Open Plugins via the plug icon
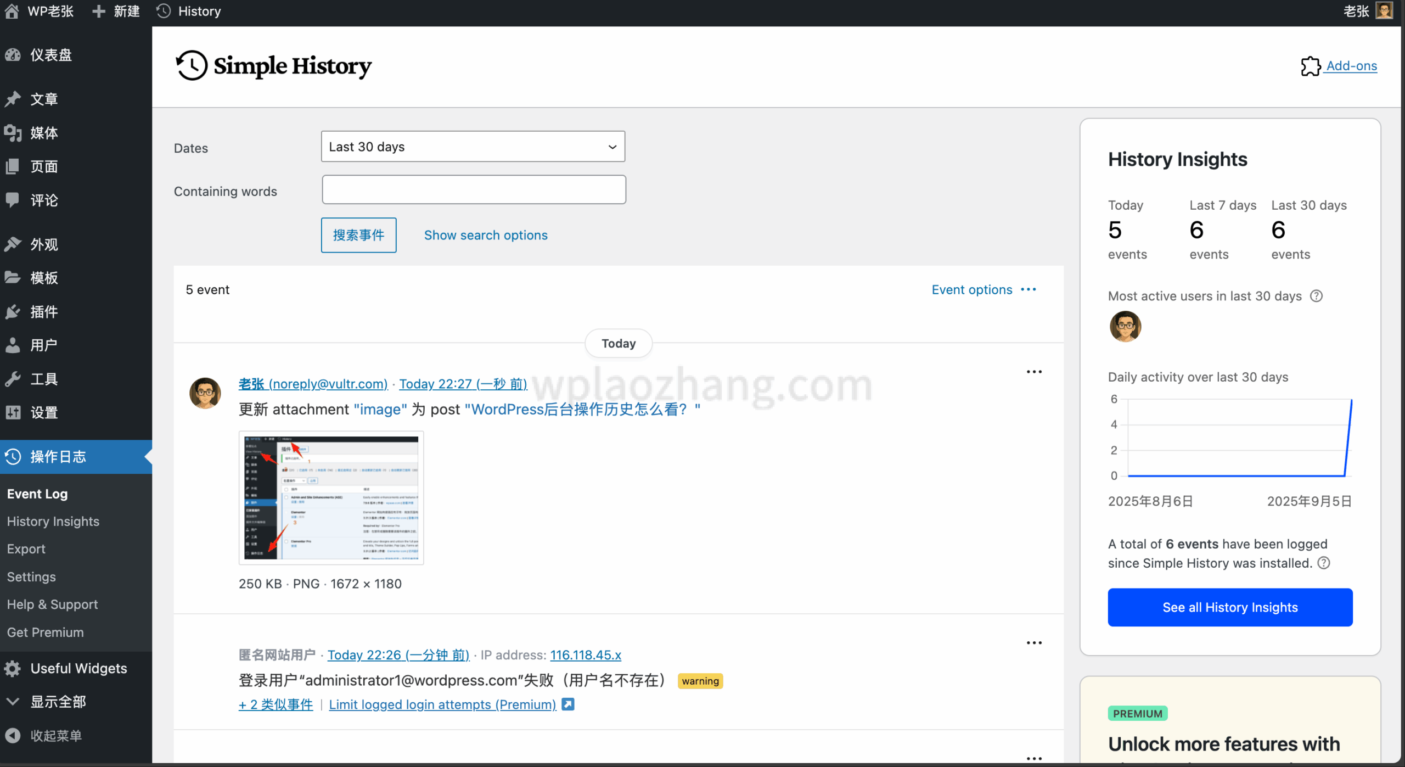This screenshot has width=1405, height=767. point(13,312)
